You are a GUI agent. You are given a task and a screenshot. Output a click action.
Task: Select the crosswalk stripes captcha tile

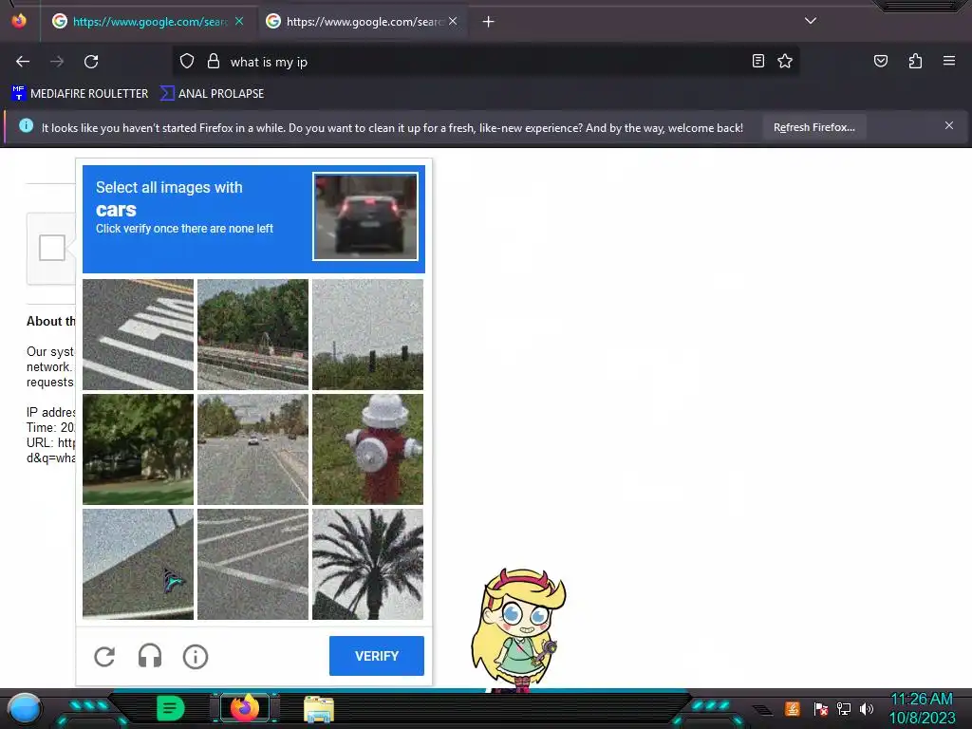[138, 334]
